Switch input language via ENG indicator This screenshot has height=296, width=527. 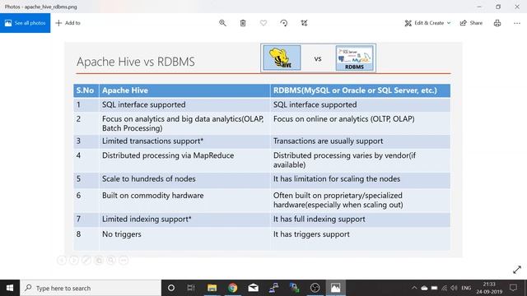(x=466, y=288)
